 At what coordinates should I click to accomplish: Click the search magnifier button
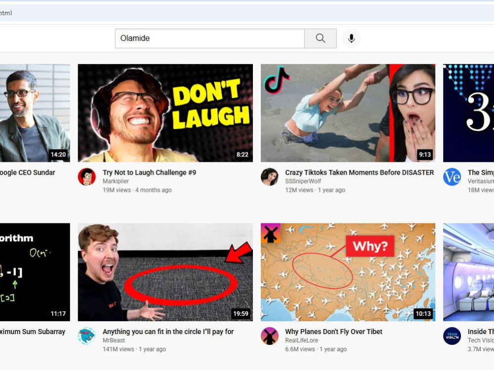320,38
